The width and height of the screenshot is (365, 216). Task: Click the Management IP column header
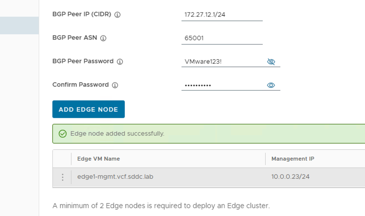click(293, 159)
